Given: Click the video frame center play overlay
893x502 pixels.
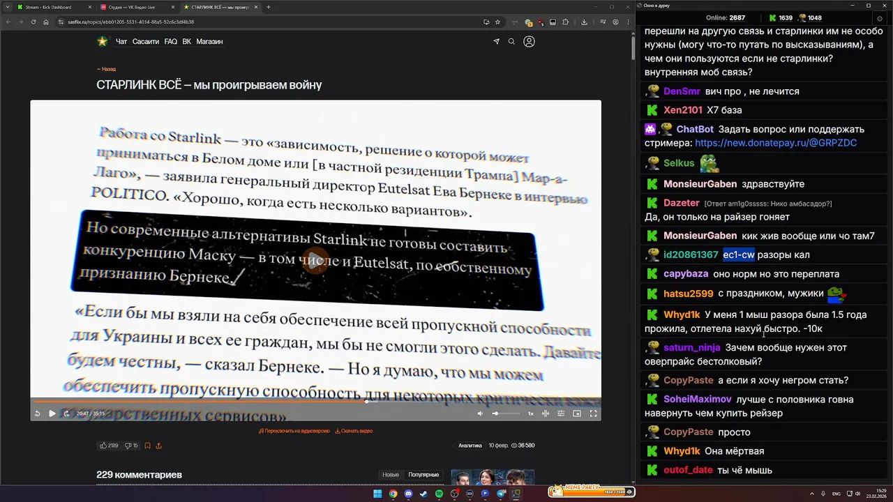Looking at the screenshot, I should pos(315,259).
